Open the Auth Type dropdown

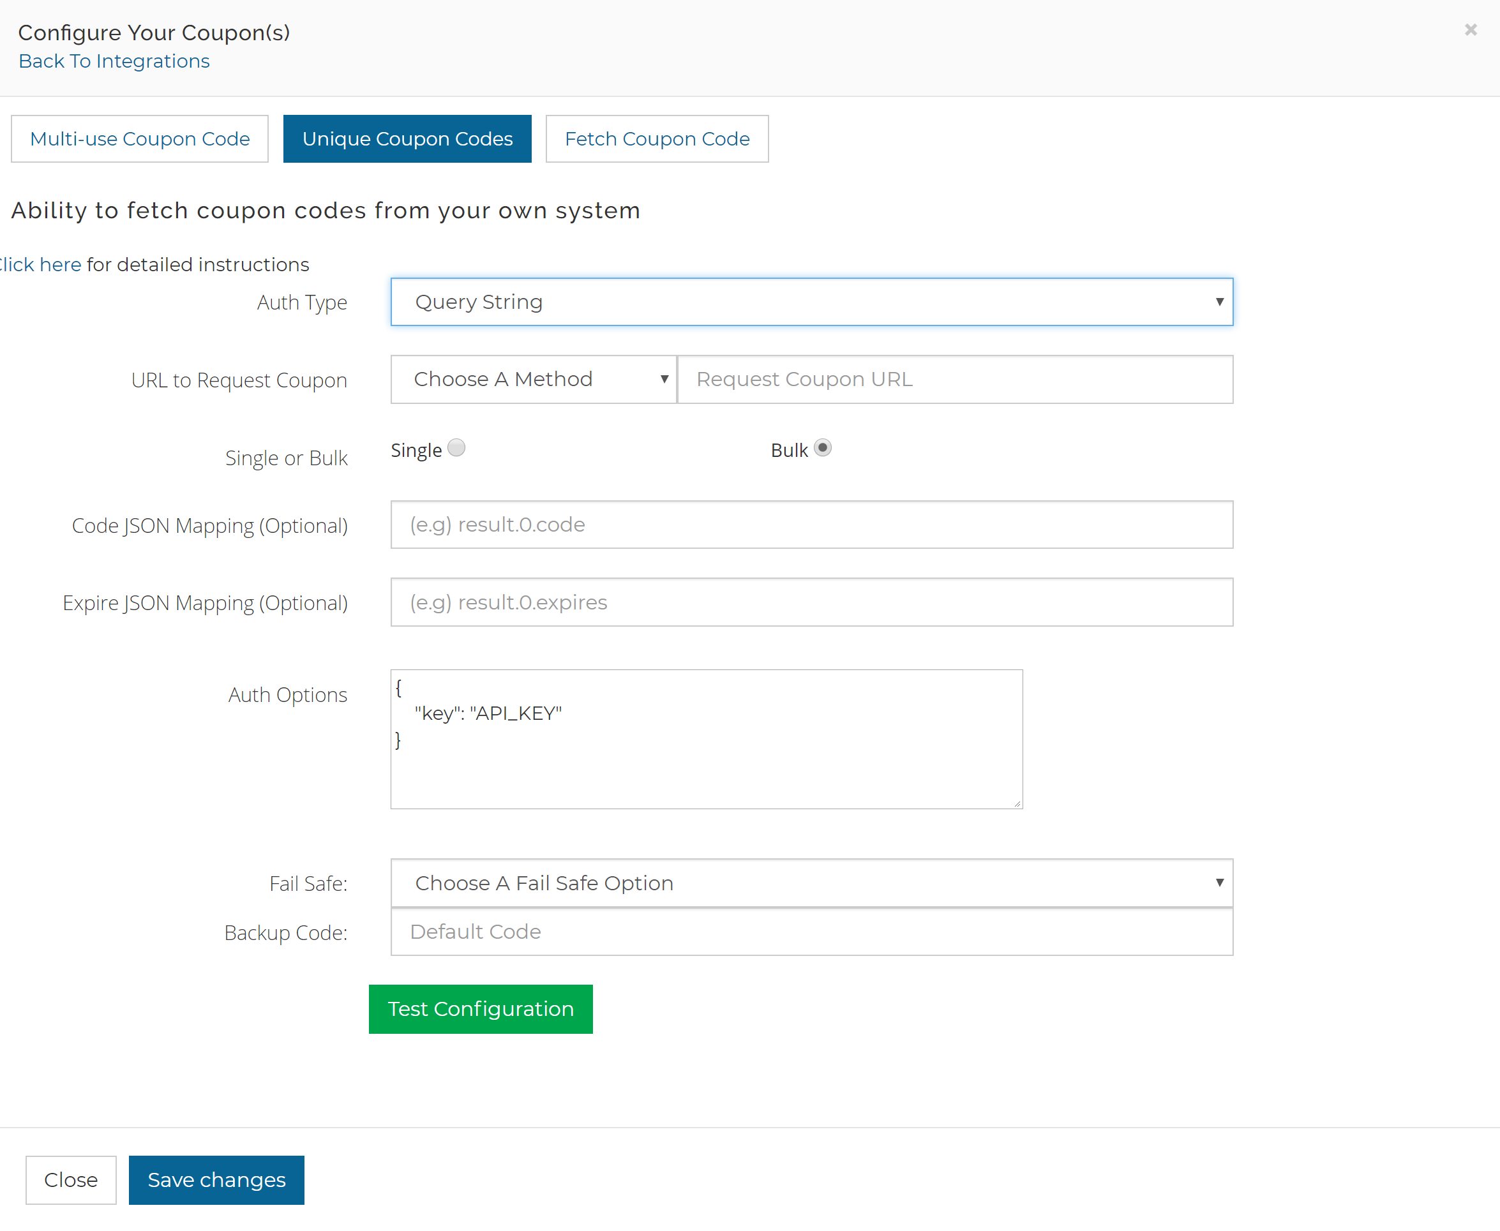(811, 301)
